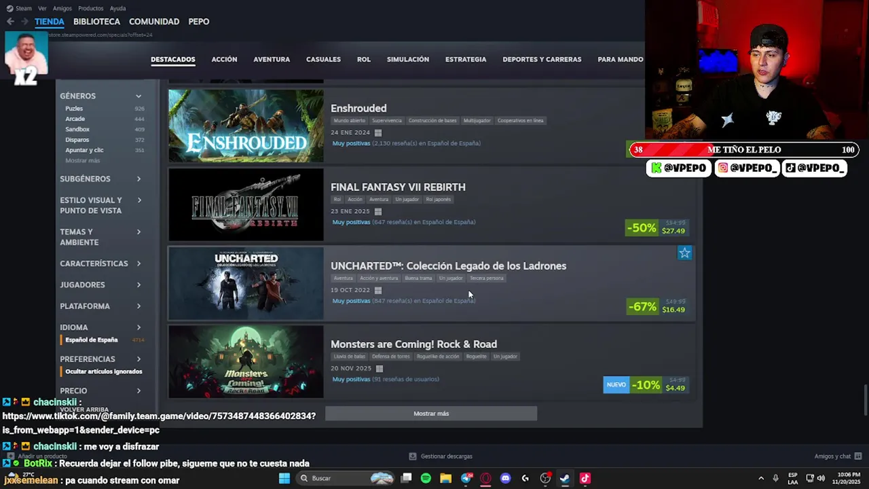The image size is (869, 489).
Task: Open FINAL FANTASY VII REBIRTH title
Action: 398,187
